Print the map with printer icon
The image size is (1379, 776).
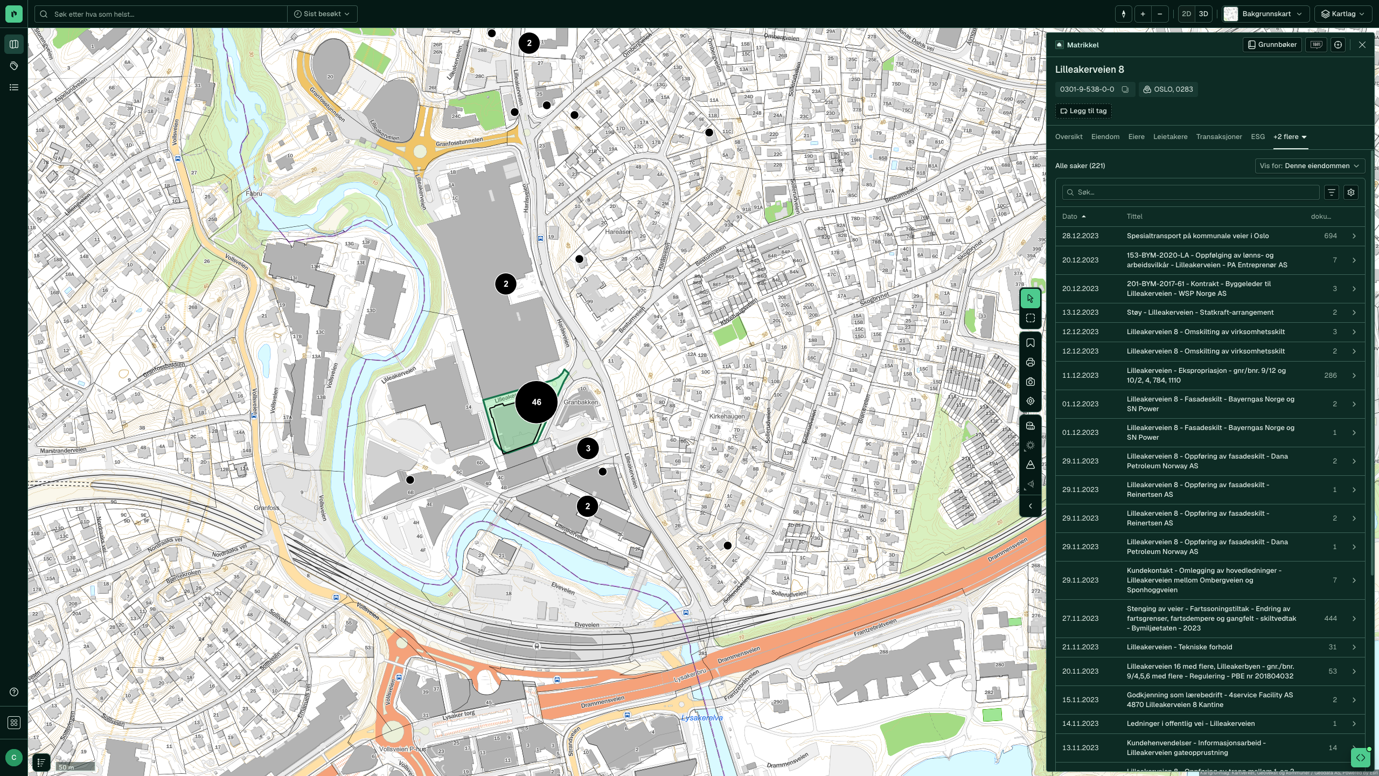click(1030, 362)
